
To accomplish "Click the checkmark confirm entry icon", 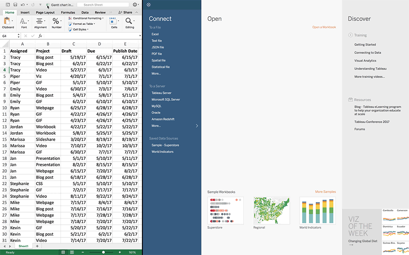I will 33,36.
